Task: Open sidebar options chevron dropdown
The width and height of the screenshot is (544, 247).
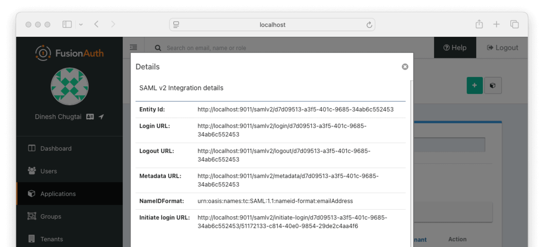Action: (x=81, y=24)
